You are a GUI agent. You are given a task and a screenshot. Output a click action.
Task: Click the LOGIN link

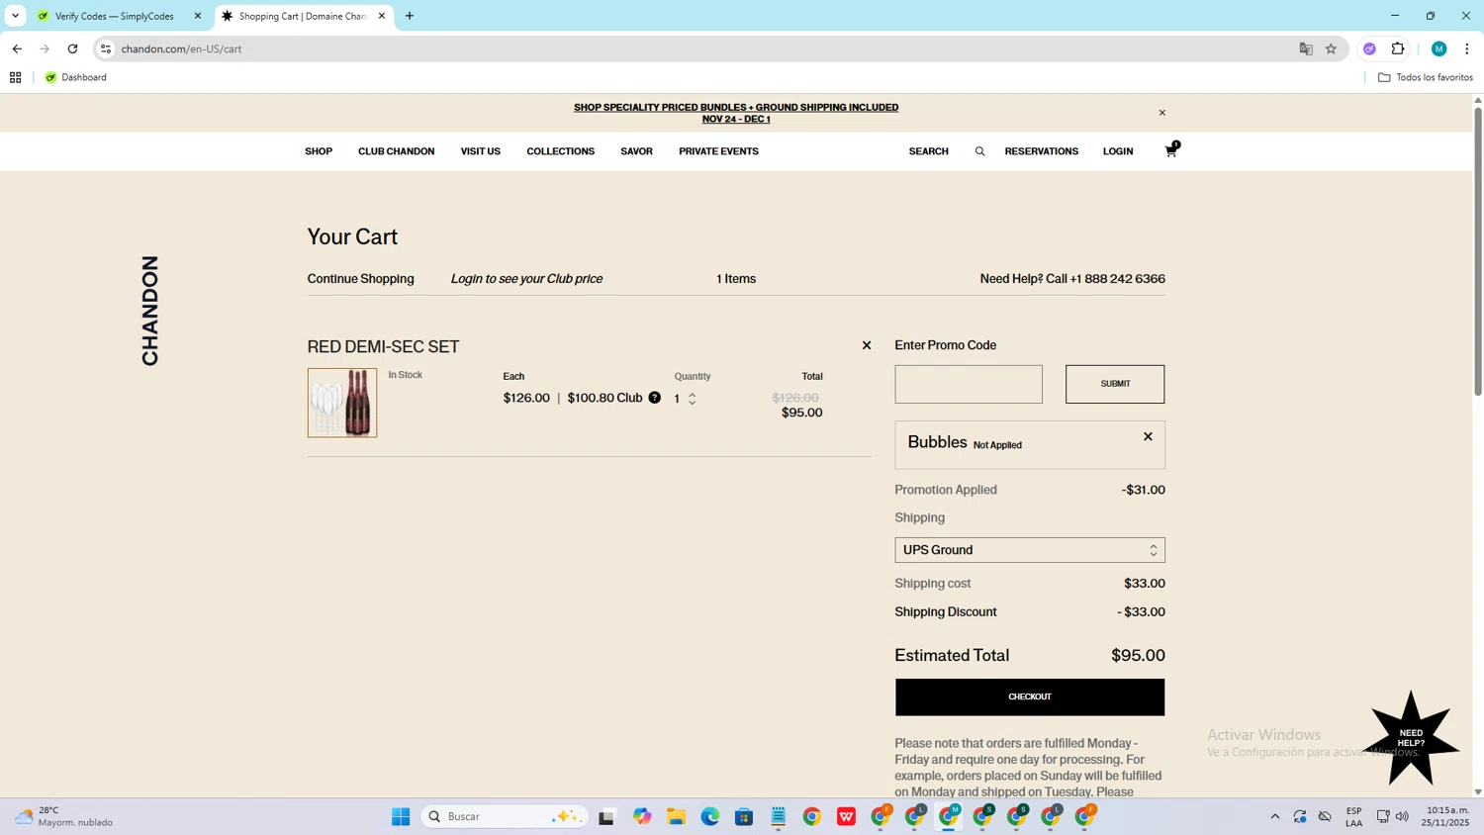tap(1118, 151)
